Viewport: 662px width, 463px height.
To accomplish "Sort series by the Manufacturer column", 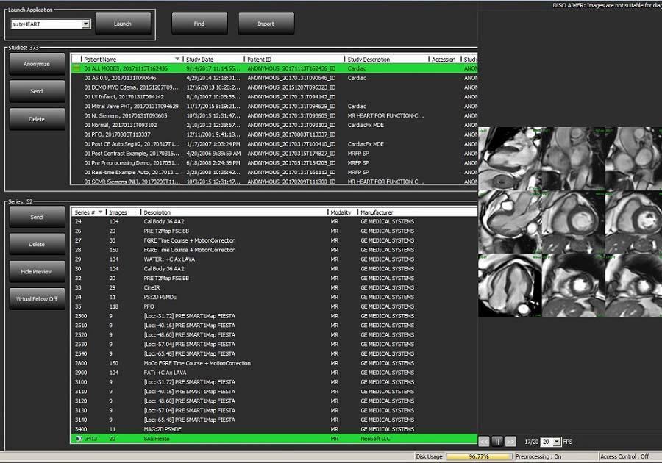I will point(417,212).
